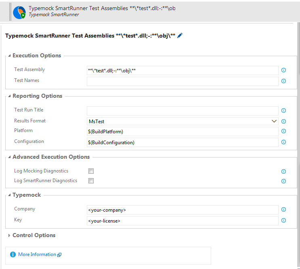
Task: Click the info icon beside Test Assembly
Action: click(283, 70)
